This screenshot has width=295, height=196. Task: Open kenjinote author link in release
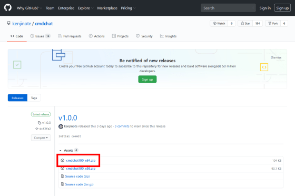click(71, 126)
